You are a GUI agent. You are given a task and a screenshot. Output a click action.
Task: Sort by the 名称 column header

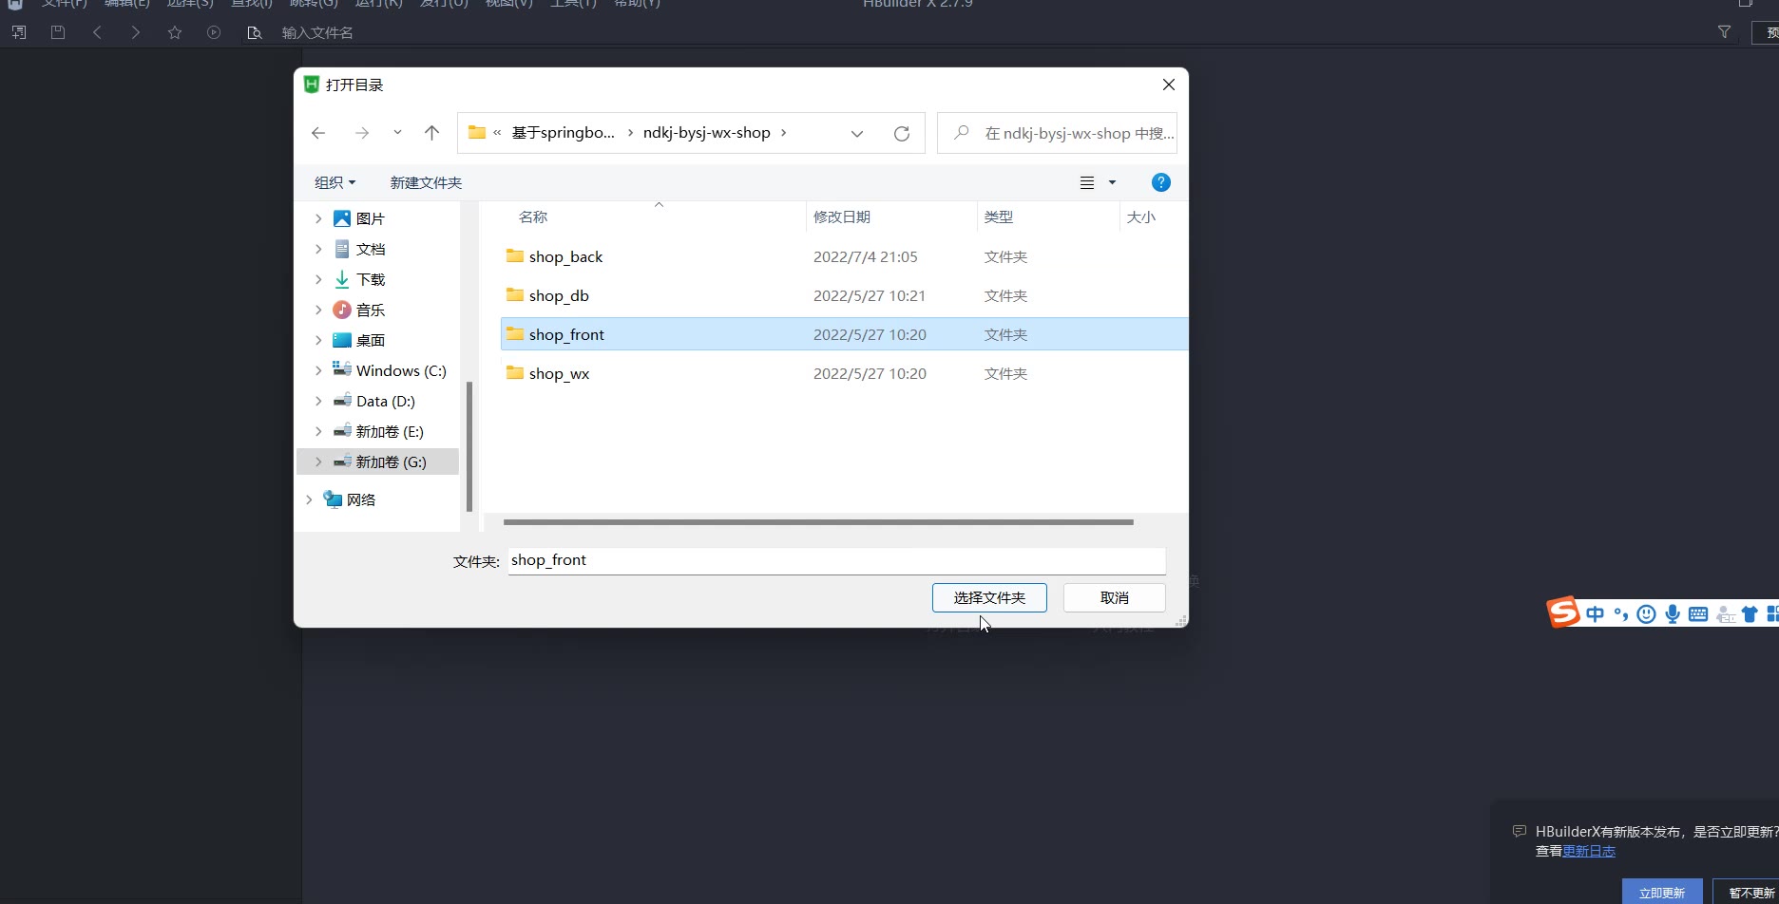(533, 217)
